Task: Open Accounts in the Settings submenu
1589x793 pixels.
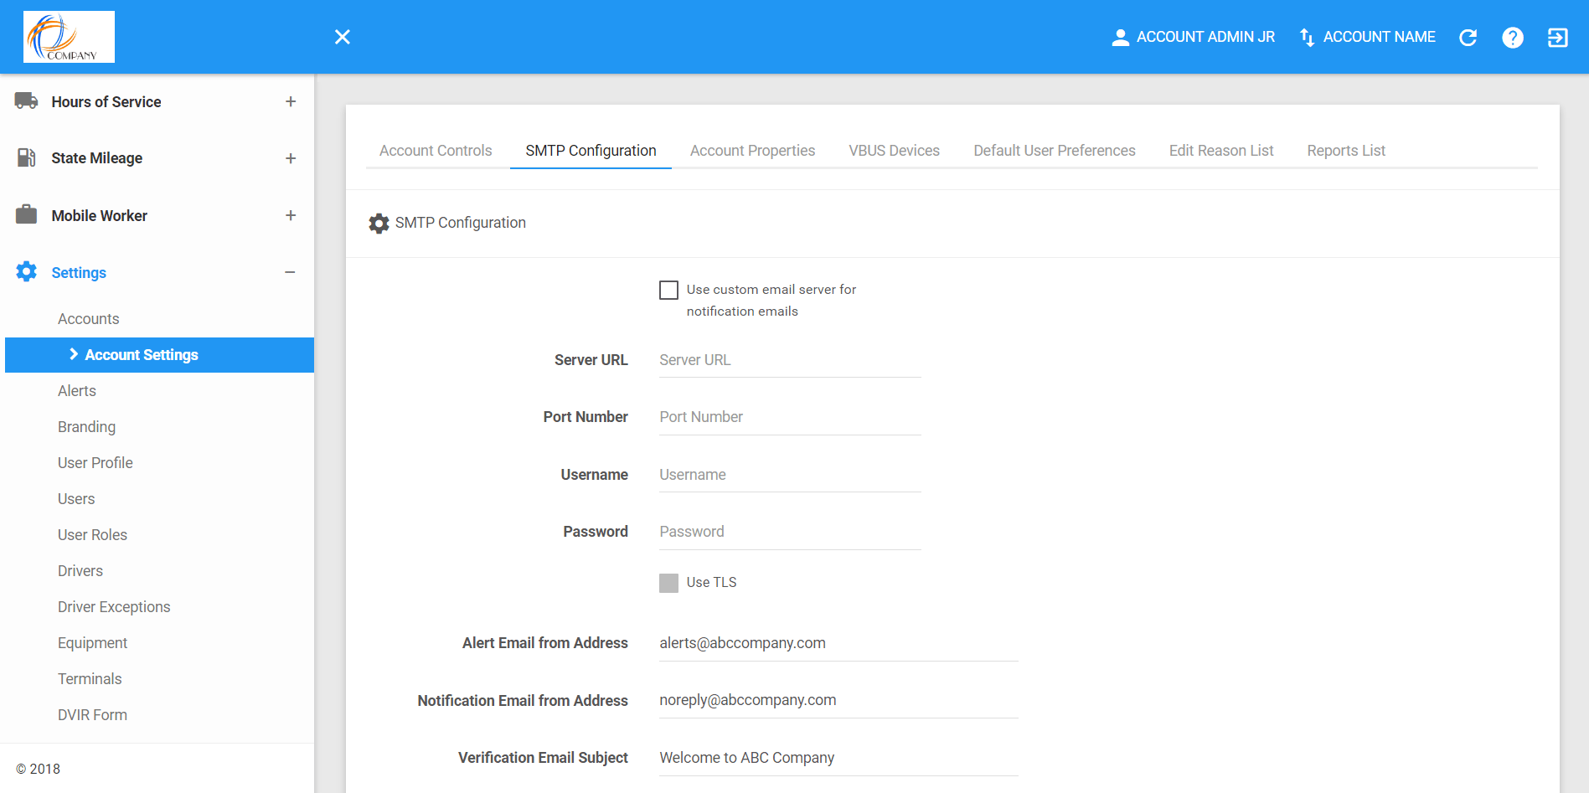Action: pyautogui.click(x=88, y=319)
